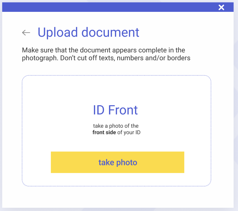Click 'Don't cut off texts' warning line
This screenshot has width=238, height=211.
(106, 58)
